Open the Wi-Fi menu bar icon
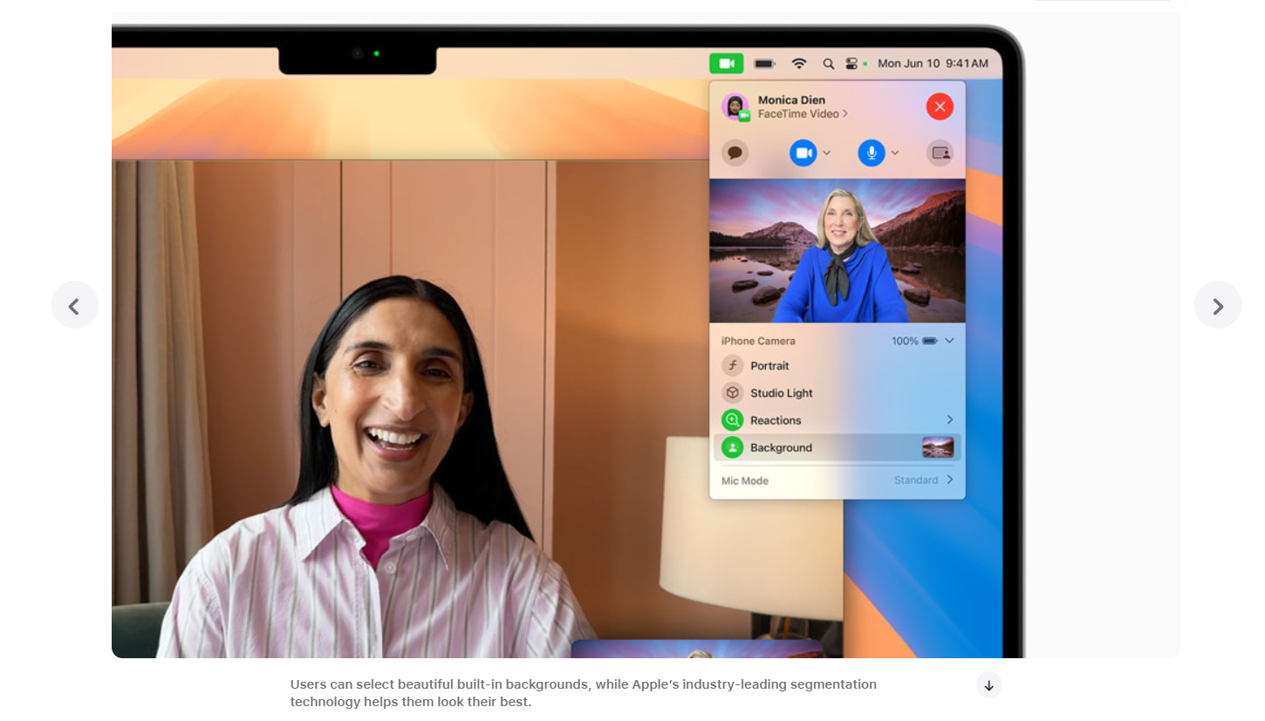This screenshot has height=721, width=1265. [x=799, y=64]
